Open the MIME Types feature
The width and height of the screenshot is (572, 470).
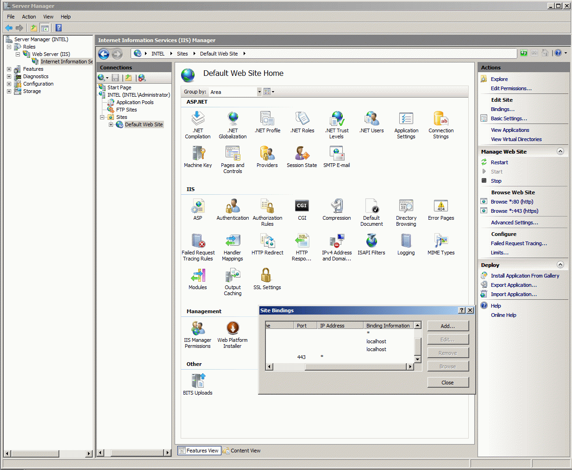point(441,244)
